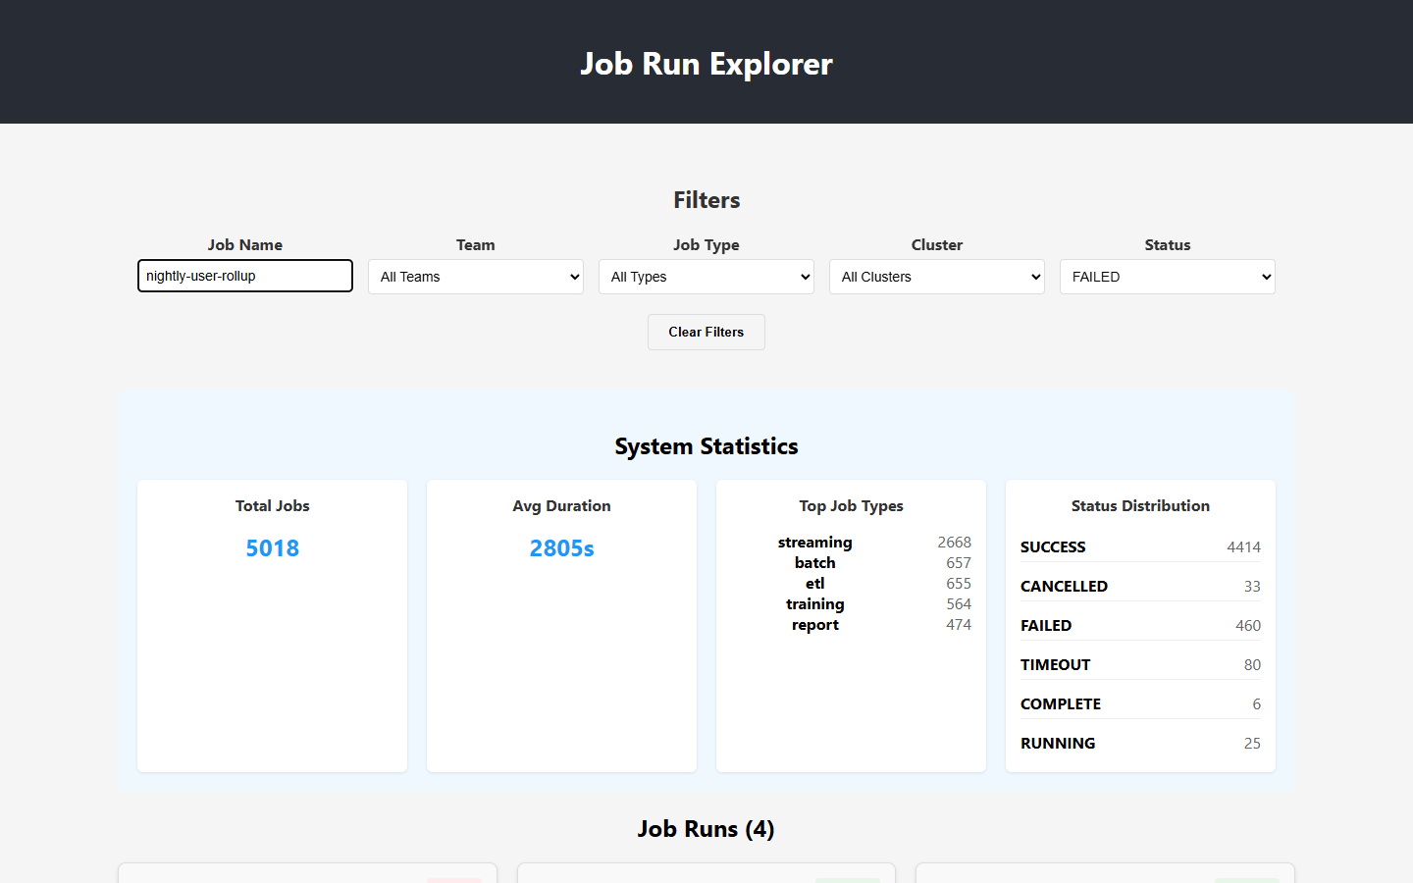Click the Total Jobs value 5018

273,548
